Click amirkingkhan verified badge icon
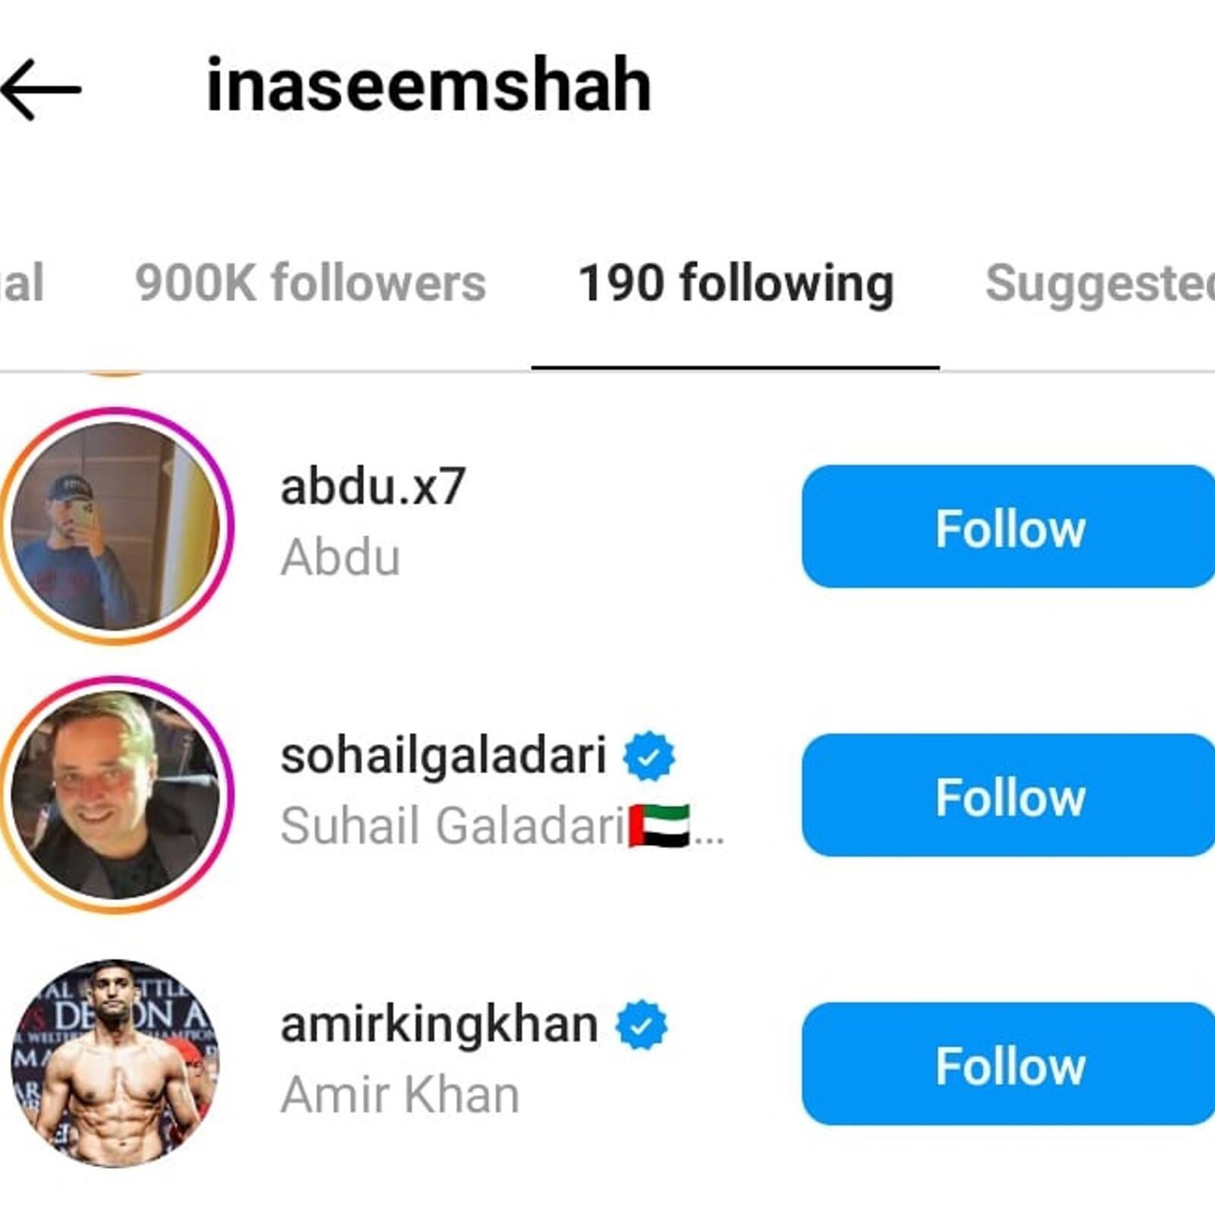1215x1215 pixels. pos(642,1025)
